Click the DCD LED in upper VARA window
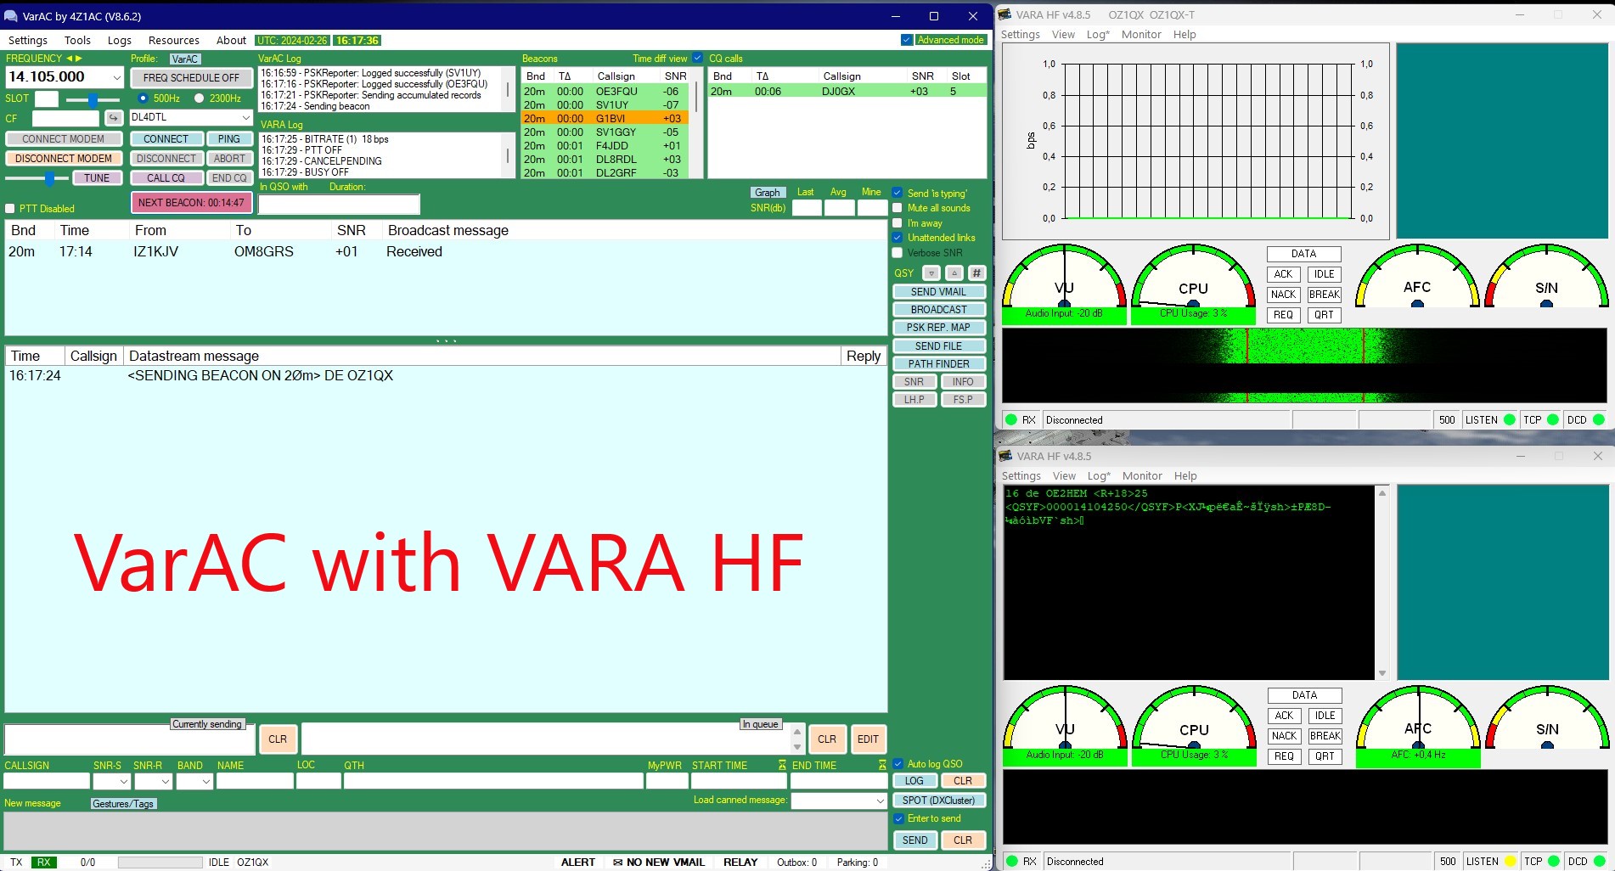 [1599, 419]
